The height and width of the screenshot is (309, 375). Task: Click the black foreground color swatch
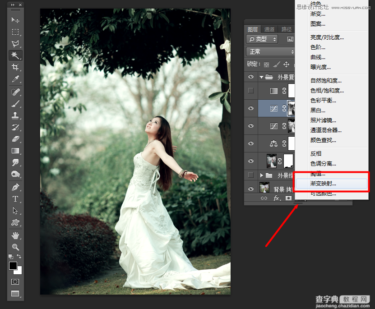tap(13, 265)
